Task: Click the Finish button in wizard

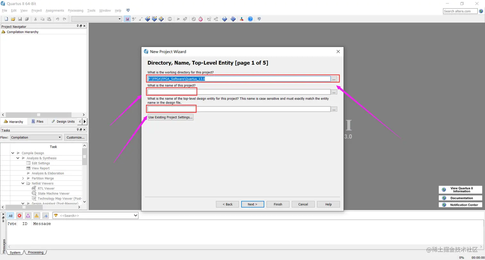Action: [x=278, y=204]
